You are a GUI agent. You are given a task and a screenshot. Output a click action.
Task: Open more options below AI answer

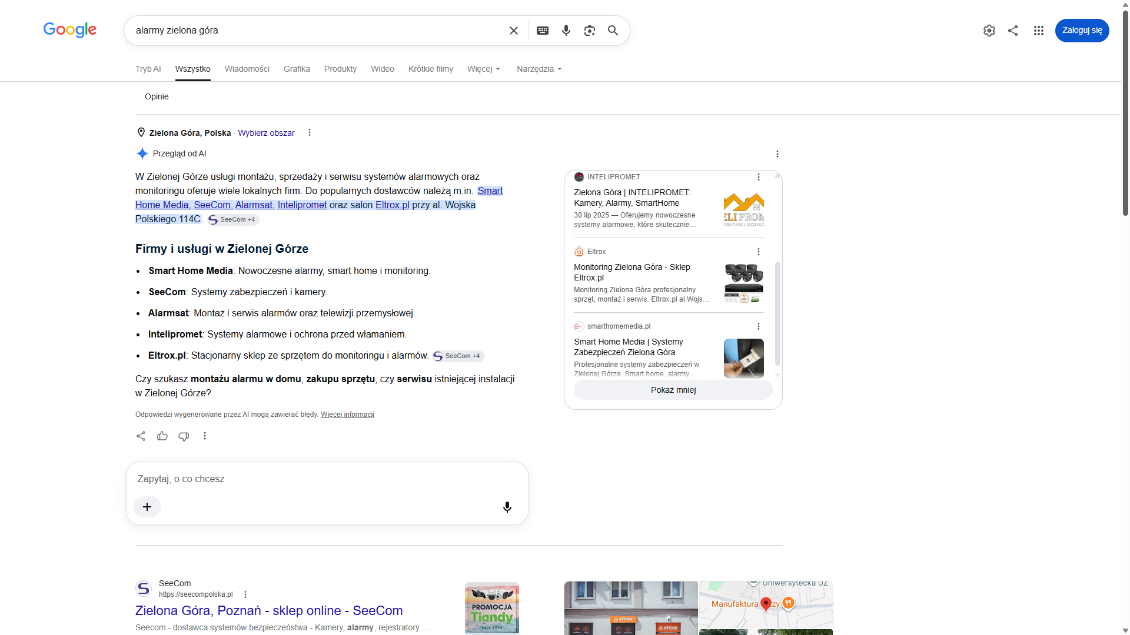(x=205, y=436)
